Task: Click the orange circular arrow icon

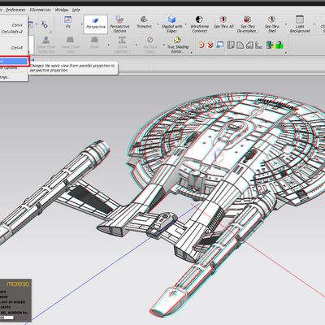Action: tap(201, 45)
